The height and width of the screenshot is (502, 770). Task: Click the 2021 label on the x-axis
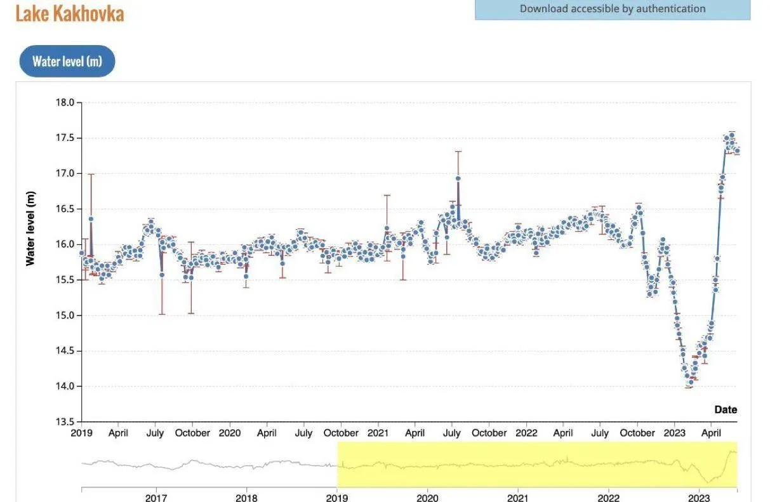click(380, 432)
